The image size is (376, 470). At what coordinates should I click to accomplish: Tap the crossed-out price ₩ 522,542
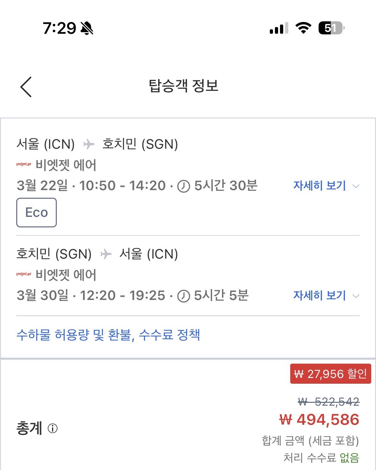pyautogui.click(x=328, y=402)
